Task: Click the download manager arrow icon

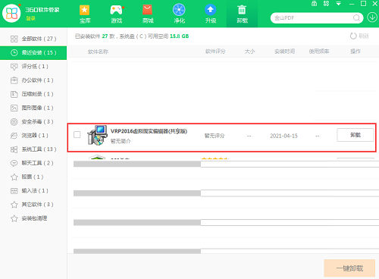Action: [x=372, y=17]
